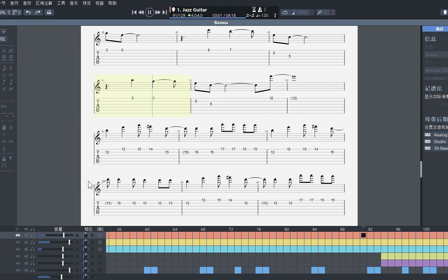Click the time signature icon in the transport
The image size is (448, 280).
275,16
